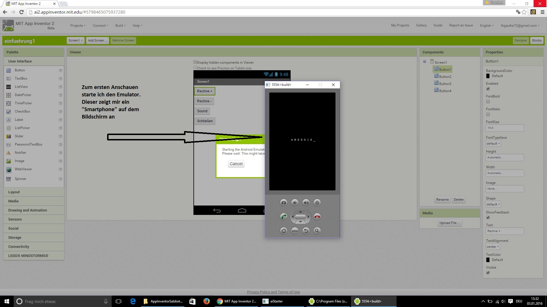Select Notifier component in palette
Viewport: 547px width, 307px height.
coord(21,153)
